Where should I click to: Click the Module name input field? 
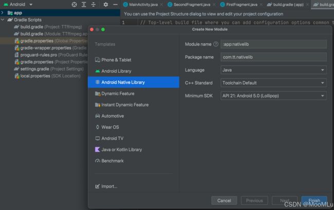click(273, 44)
